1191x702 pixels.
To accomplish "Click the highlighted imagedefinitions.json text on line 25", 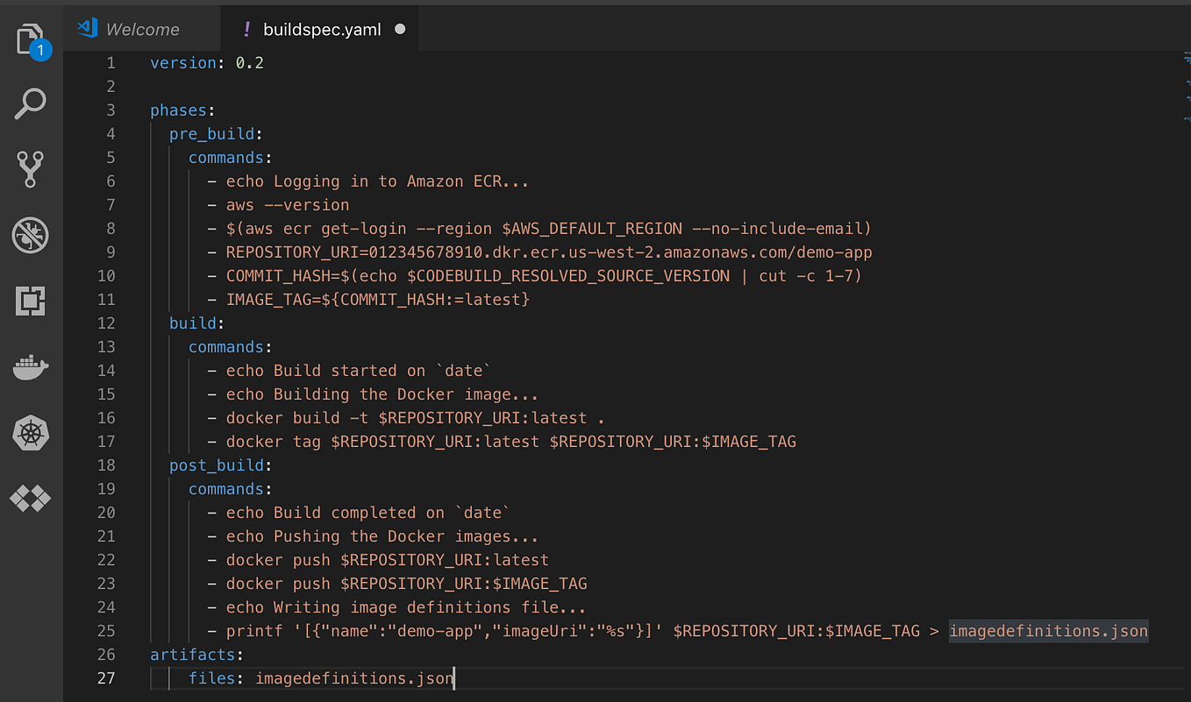I will pyautogui.click(x=1048, y=630).
